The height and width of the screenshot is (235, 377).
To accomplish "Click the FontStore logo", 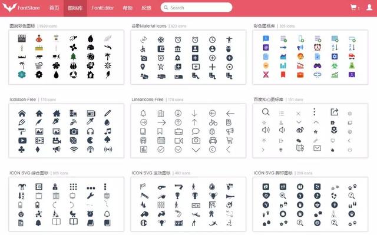I will [x=21, y=8].
